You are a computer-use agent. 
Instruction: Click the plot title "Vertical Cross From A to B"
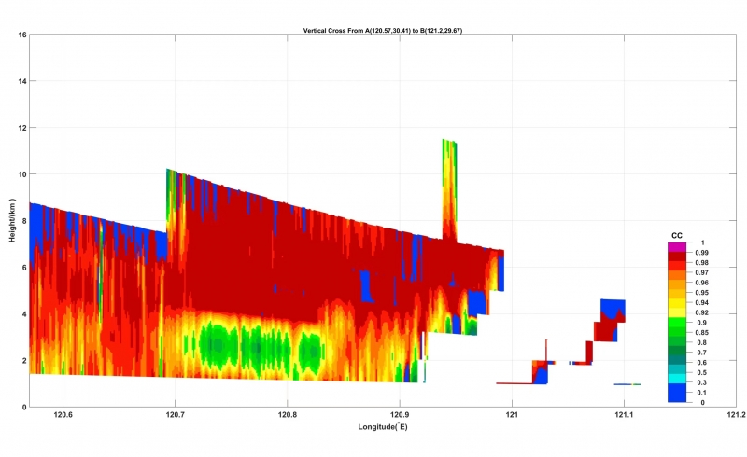click(383, 31)
